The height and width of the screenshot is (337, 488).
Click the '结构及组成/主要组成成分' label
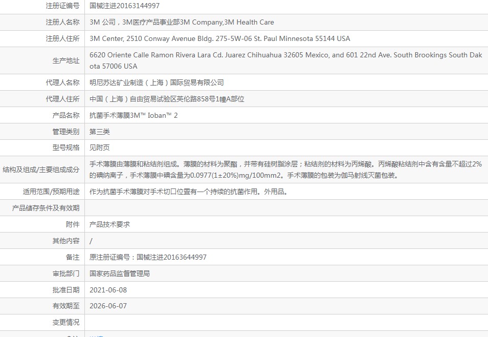41,170
